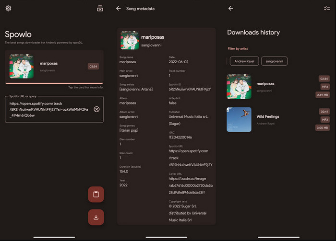This screenshot has height=241, width=336.
Task: Click the mariposas cover in metadata header
Action: click(130, 40)
